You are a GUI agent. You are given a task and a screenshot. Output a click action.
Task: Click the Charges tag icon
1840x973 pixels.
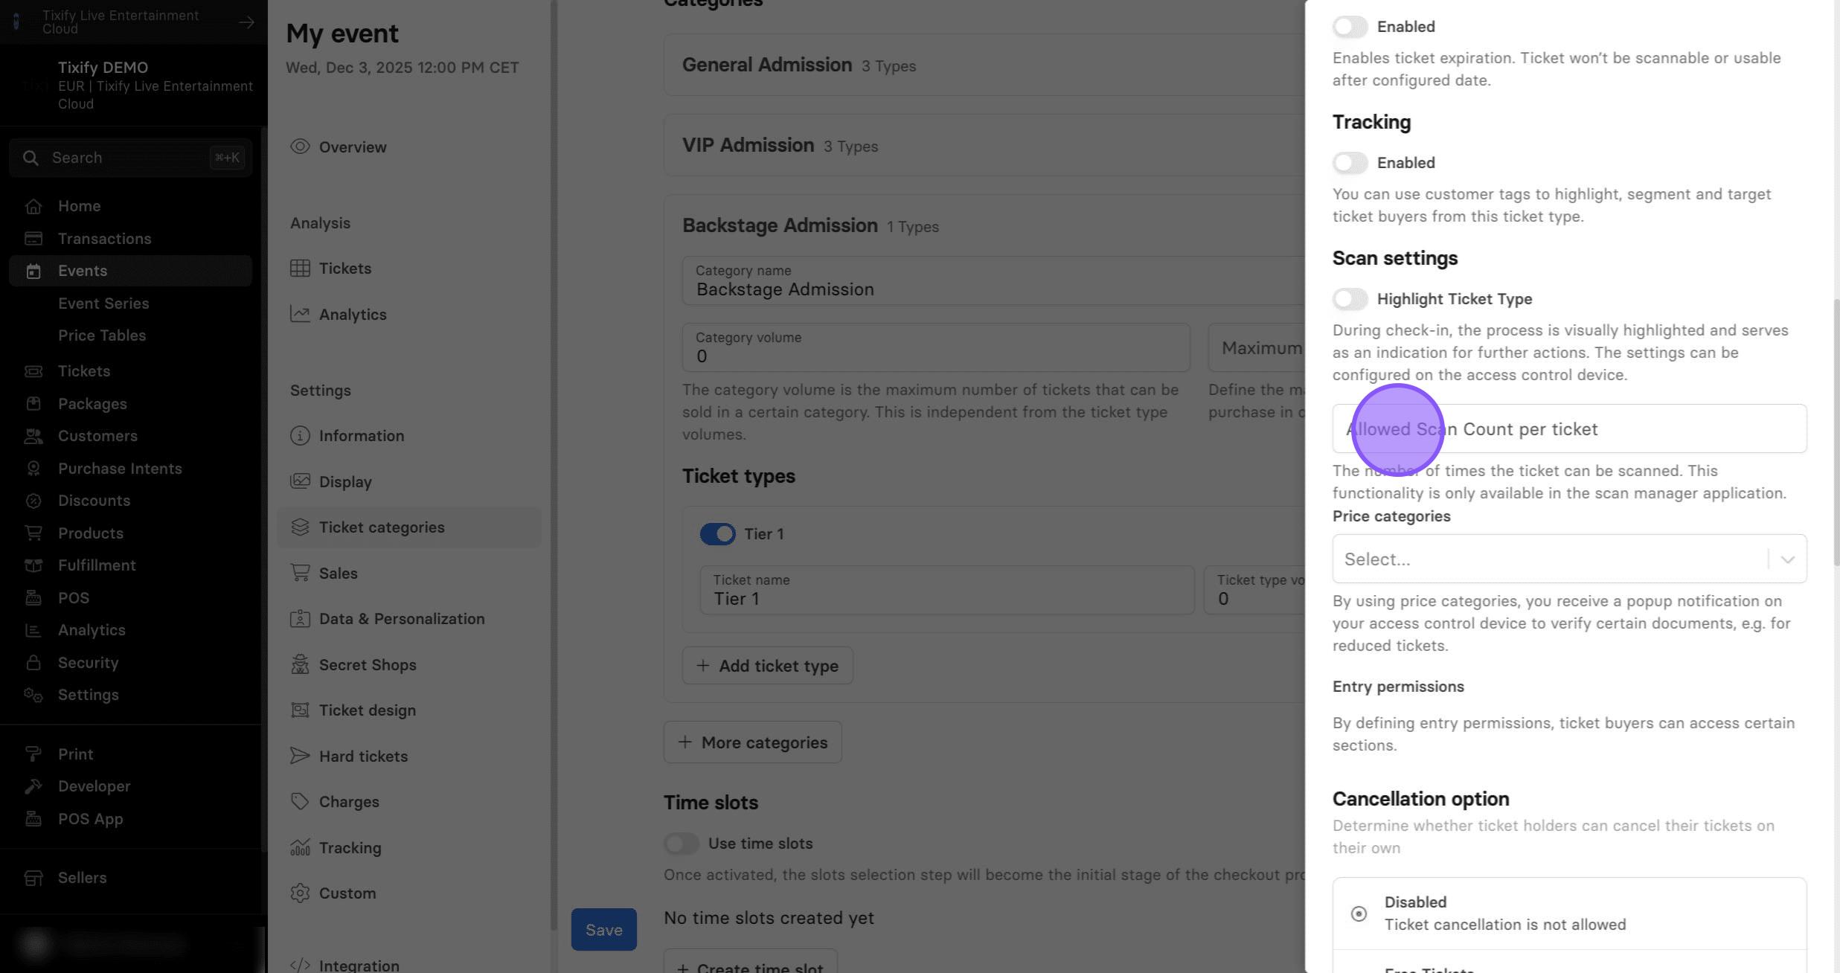coord(300,802)
